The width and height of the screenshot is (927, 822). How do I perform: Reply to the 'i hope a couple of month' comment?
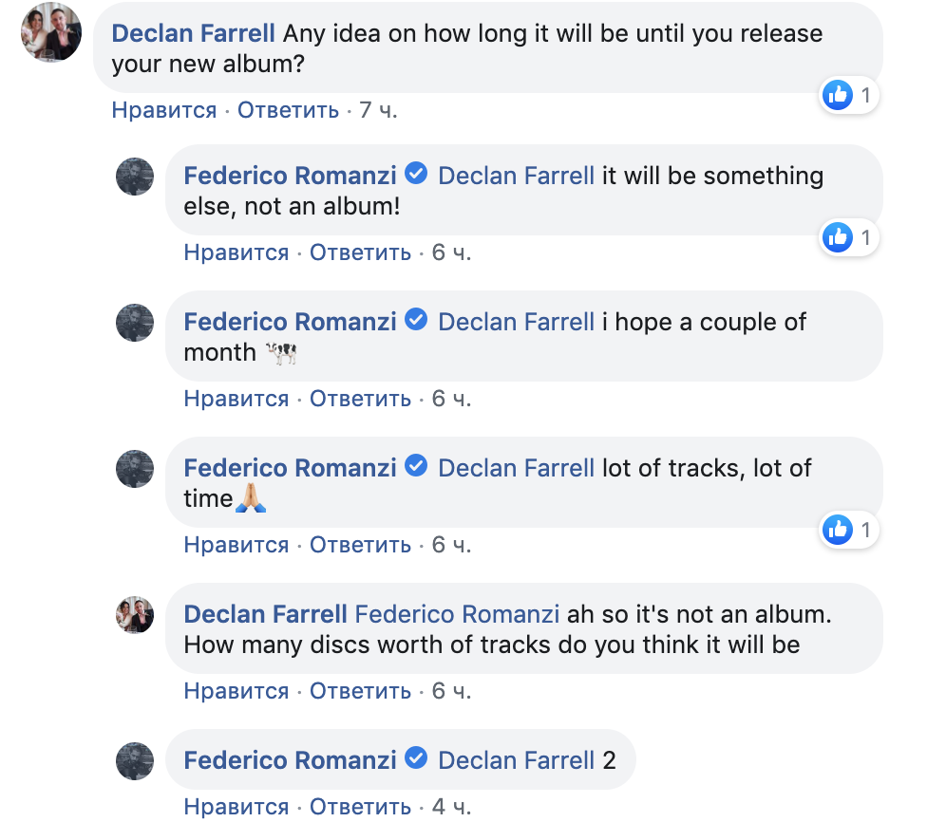pyautogui.click(x=361, y=399)
